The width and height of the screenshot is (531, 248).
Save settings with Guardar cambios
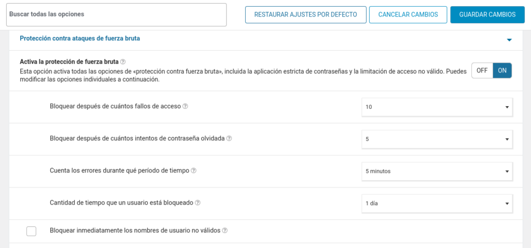[x=487, y=14]
